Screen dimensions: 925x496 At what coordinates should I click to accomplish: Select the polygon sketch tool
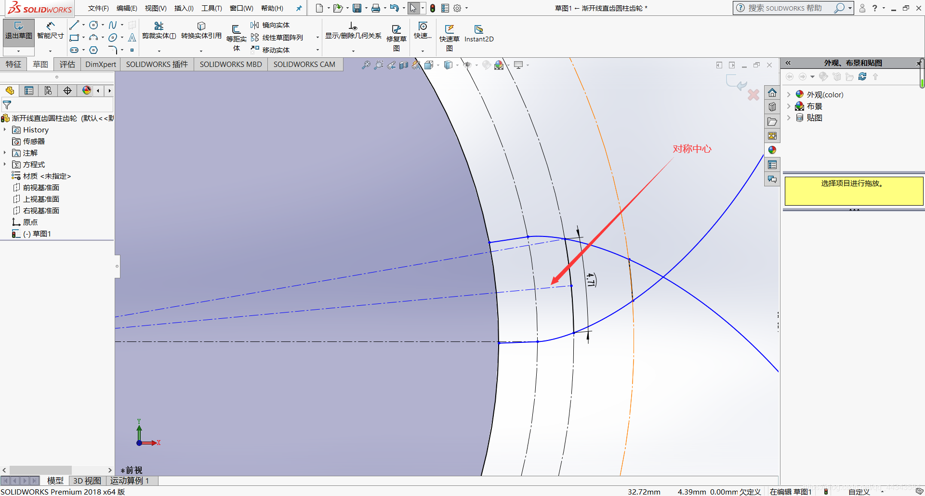(94, 50)
